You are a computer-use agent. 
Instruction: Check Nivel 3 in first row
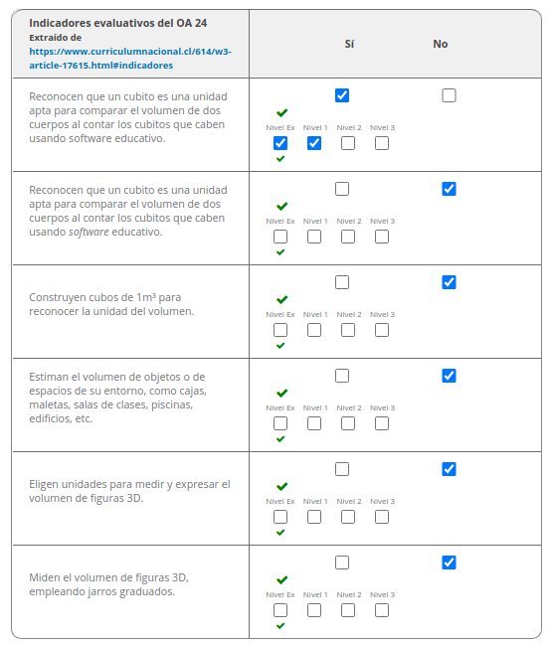pyautogui.click(x=382, y=143)
